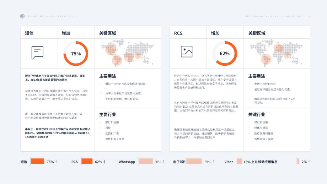Click the world map in the RCS card

tap(277, 53)
